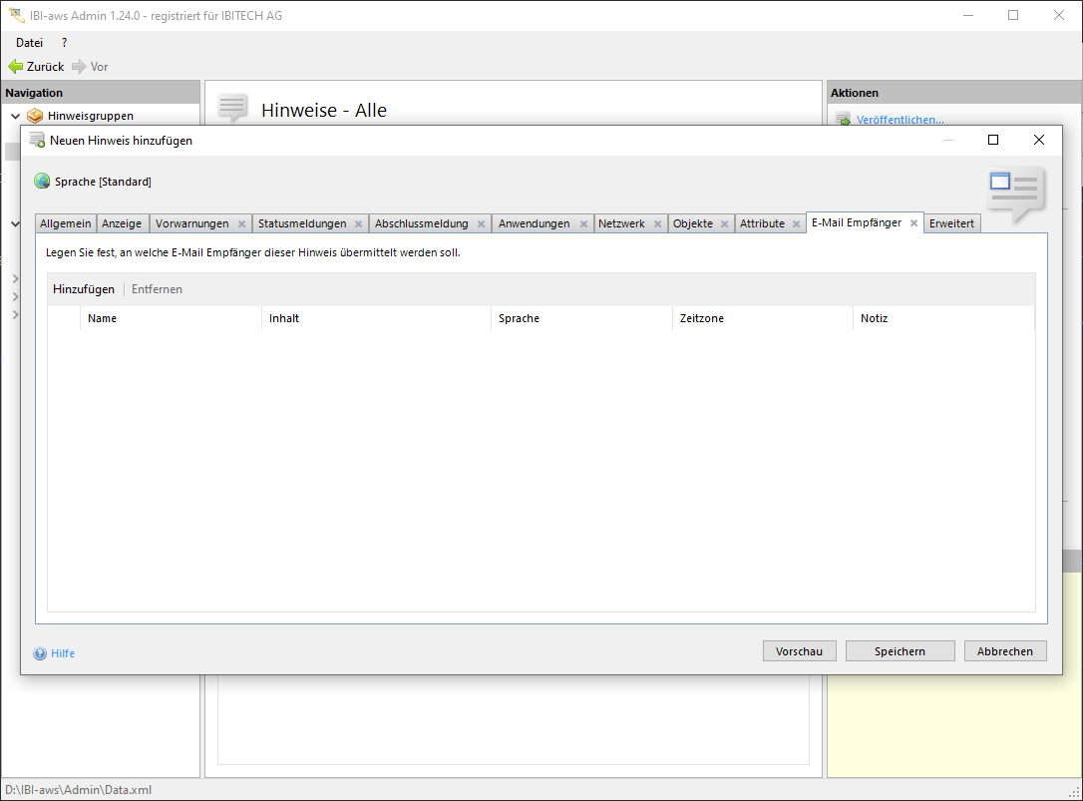Close the Netzwerk tab using its x

[x=657, y=224]
